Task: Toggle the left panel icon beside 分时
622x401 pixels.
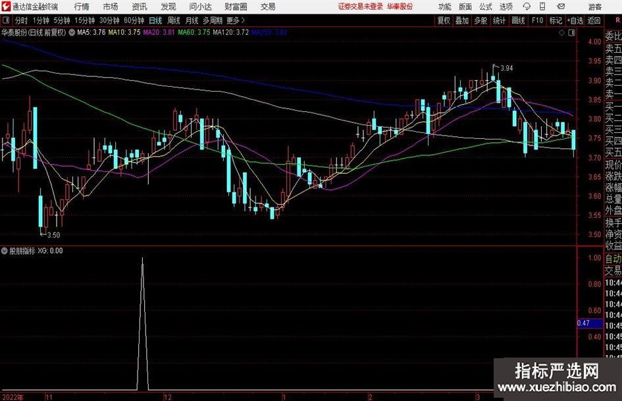Action: [6, 20]
